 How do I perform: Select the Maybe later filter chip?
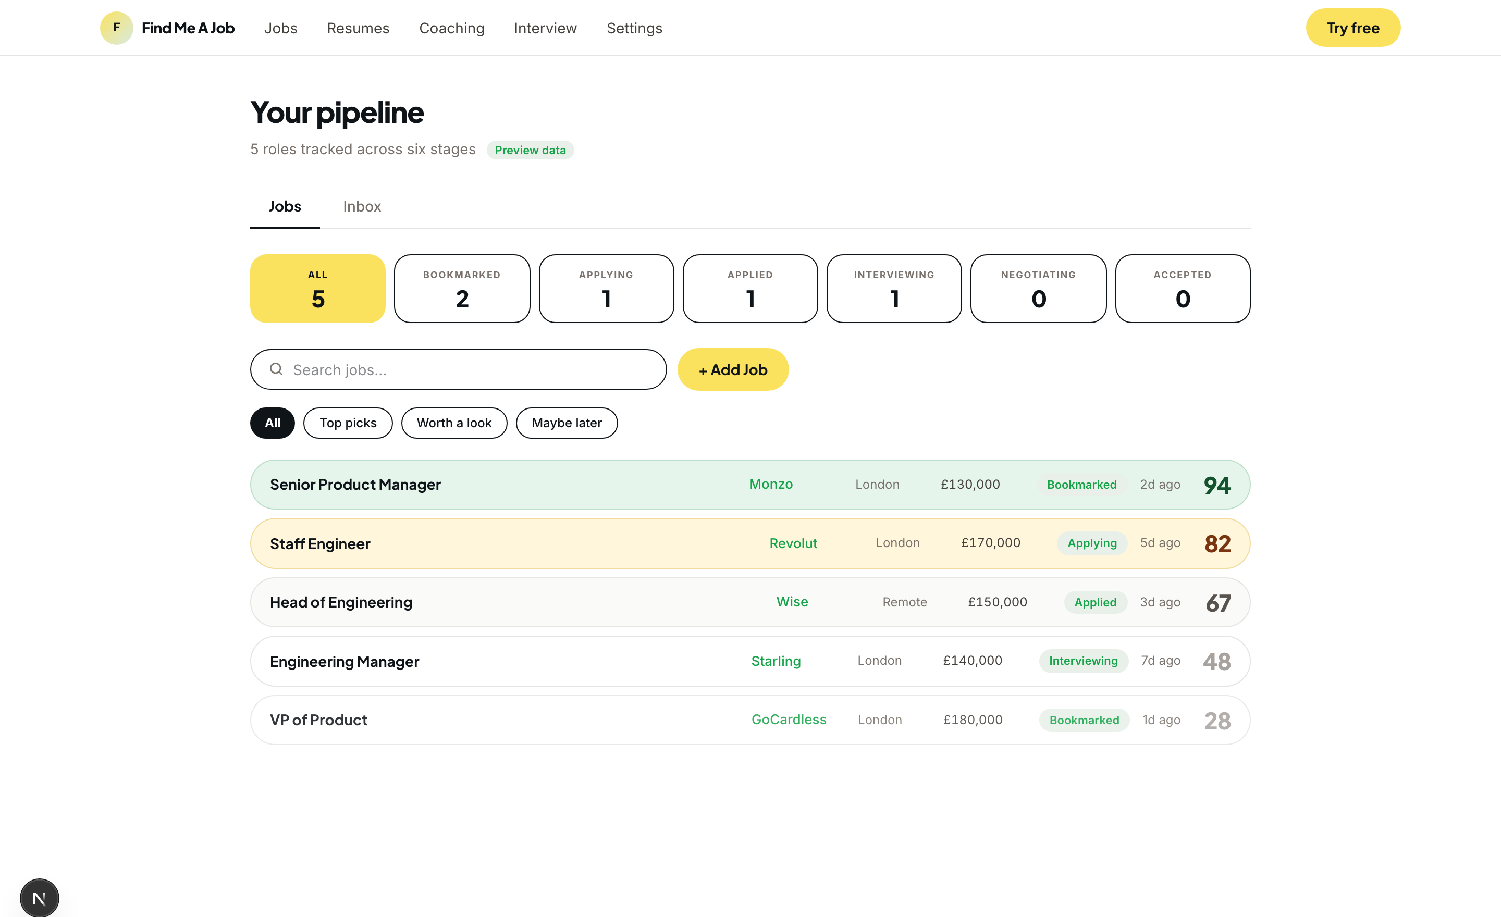pyautogui.click(x=567, y=423)
